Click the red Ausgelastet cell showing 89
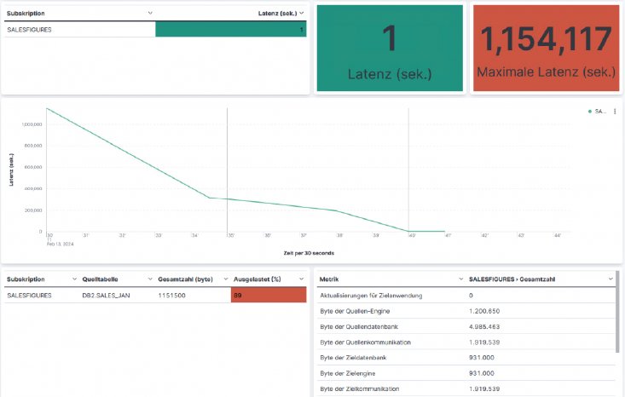 point(268,295)
